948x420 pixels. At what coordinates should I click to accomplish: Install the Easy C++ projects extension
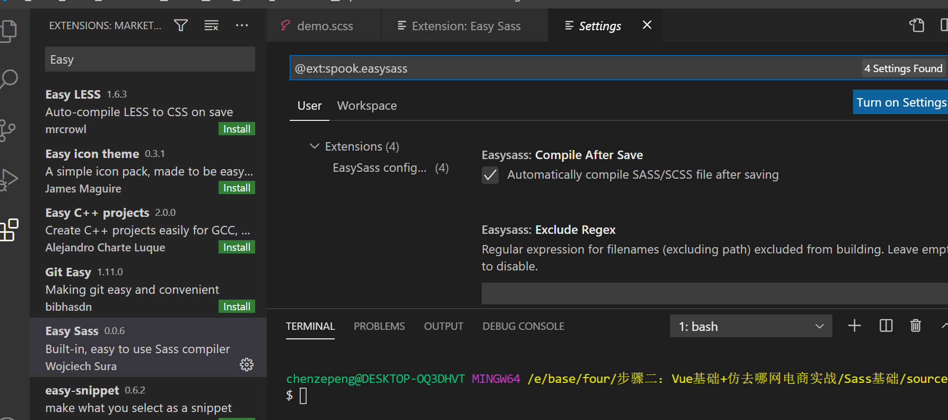click(237, 247)
